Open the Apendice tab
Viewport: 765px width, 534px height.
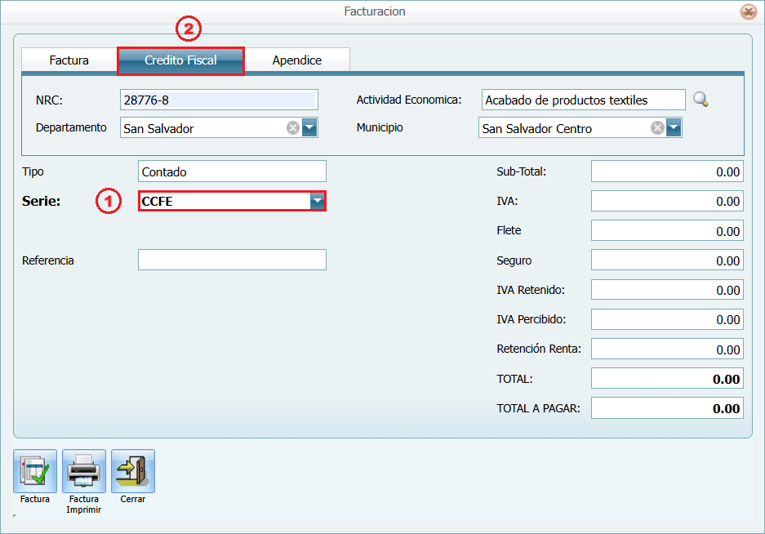pos(297,60)
